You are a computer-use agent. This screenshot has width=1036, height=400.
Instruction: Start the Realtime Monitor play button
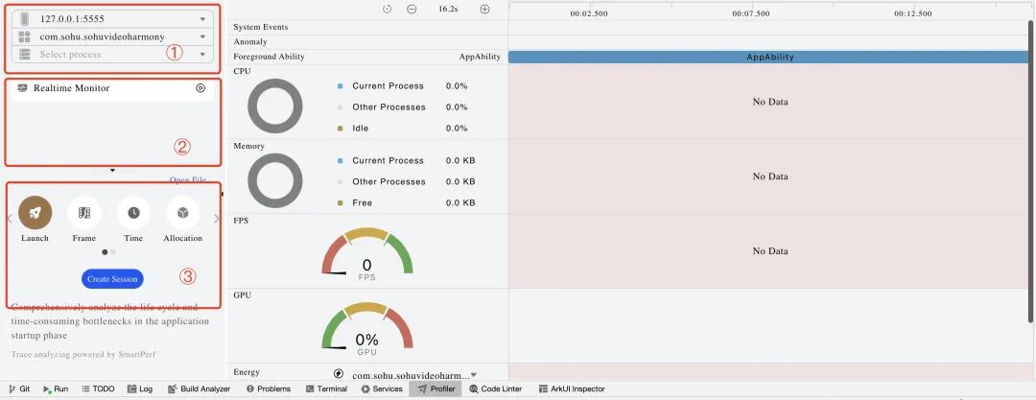click(200, 88)
